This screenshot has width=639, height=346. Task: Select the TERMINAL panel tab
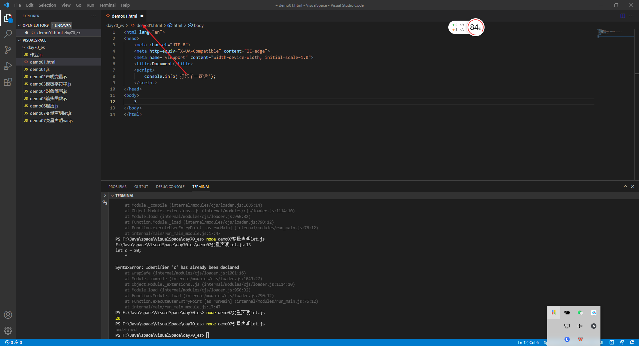(x=201, y=187)
